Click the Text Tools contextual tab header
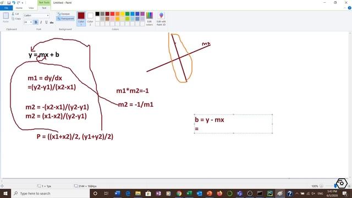The image size is (352, 198). point(44,2)
